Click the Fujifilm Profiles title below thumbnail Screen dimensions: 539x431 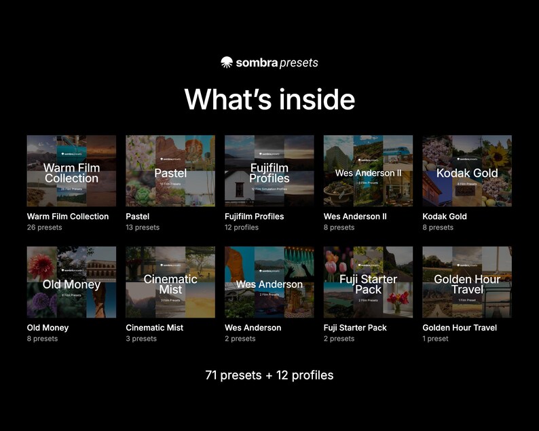click(x=255, y=217)
